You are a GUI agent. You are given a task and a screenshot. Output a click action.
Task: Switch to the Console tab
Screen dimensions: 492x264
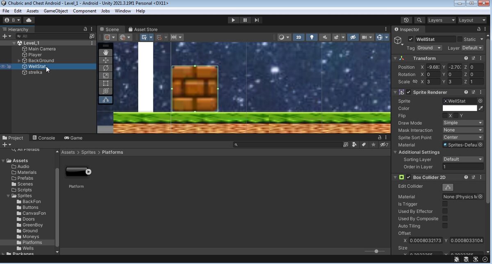(43, 138)
